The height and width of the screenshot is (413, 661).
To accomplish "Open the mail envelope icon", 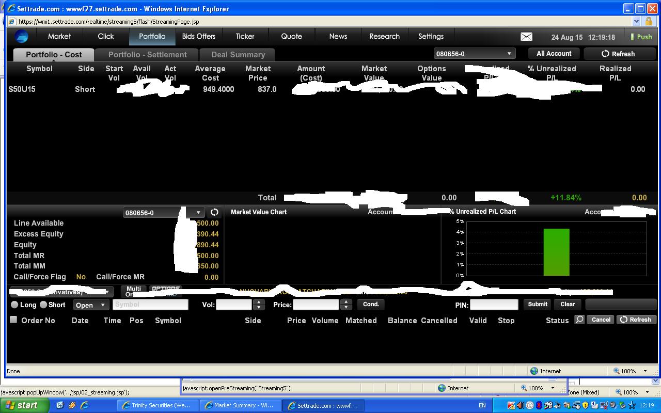I will coord(526,37).
